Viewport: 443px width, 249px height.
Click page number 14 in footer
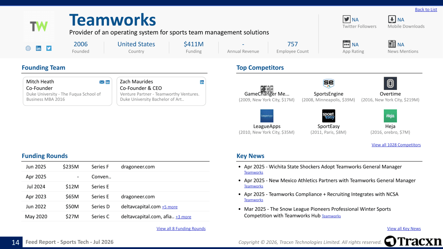[x=16, y=242]
